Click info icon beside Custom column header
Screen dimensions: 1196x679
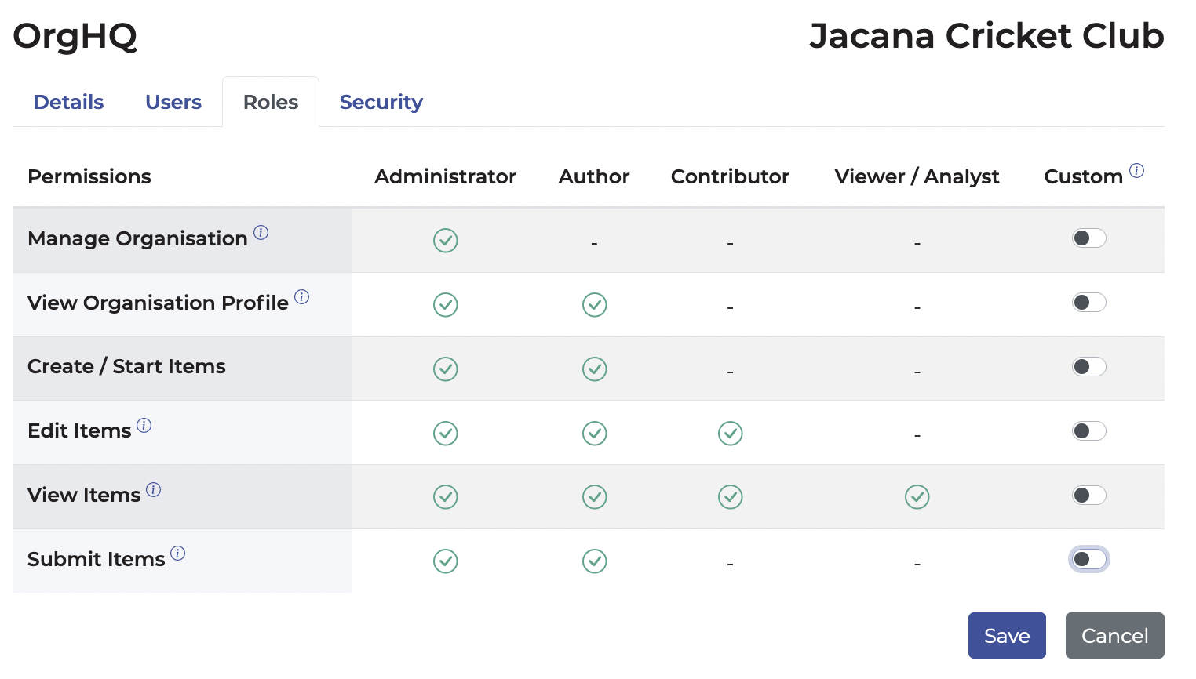tap(1136, 171)
